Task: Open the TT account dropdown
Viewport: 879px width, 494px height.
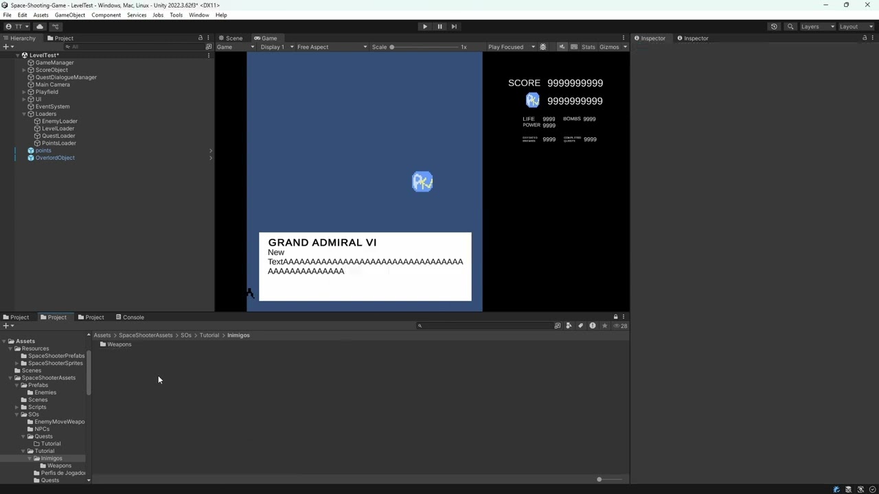Action: pyautogui.click(x=18, y=26)
